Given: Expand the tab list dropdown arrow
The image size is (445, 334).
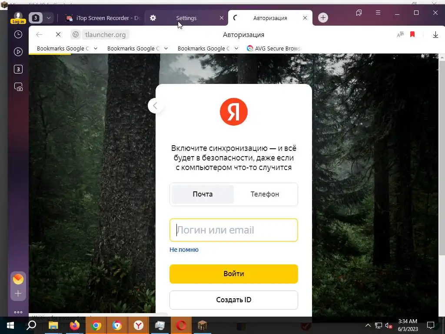Looking at the screenshot, I should tap(49, 18).
